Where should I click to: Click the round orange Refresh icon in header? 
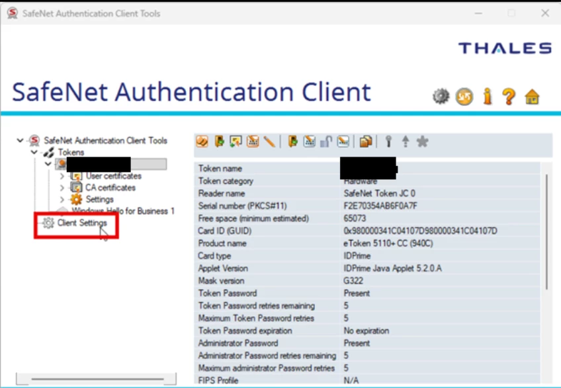coord(464,97)
